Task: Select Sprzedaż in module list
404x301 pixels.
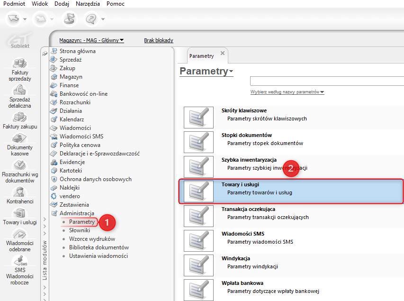Action: (71, 60)
